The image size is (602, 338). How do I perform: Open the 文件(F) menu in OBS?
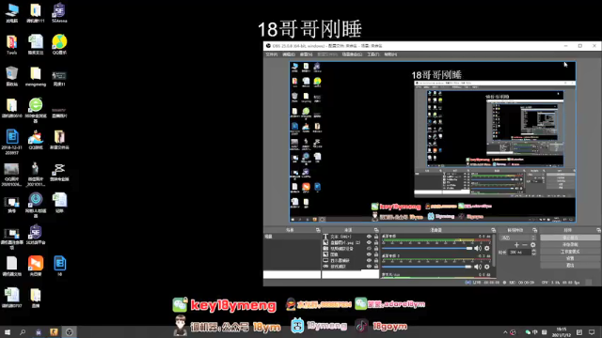click(272, 54)
